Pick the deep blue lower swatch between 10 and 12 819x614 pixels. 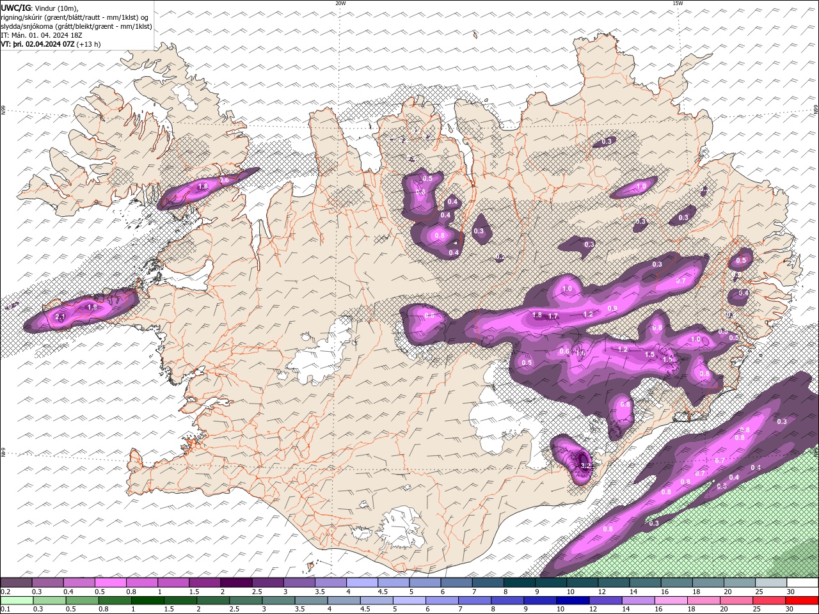pos(573,601)
